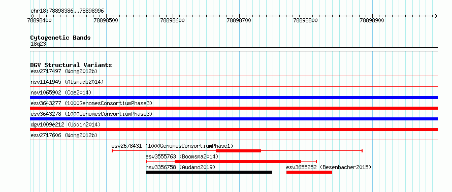
Task: Click ruler position 78898800
Action: [x=306, y=20]
